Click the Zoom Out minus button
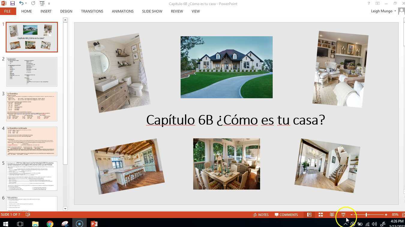 coord(351,214)
